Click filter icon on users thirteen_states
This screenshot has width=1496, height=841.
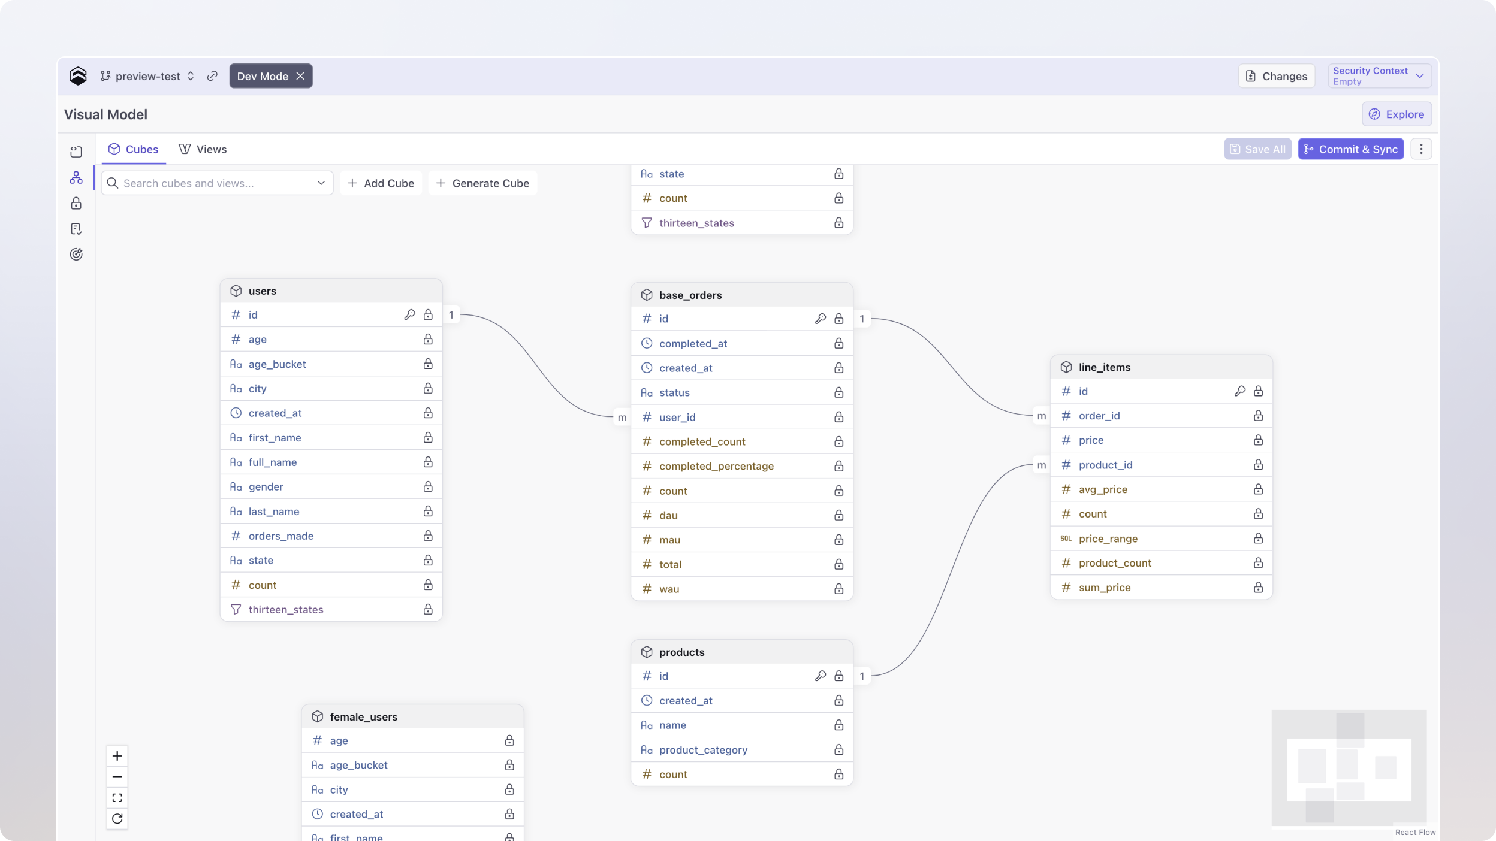(236, 610)
